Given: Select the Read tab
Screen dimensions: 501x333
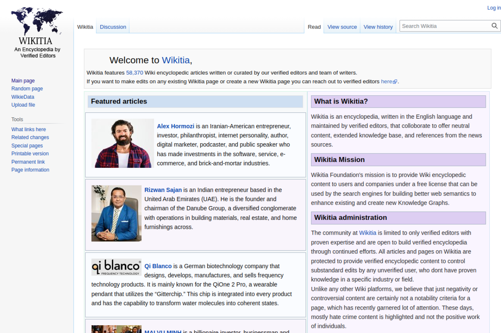Looking at the screenshot, I should tap(314, 27).
